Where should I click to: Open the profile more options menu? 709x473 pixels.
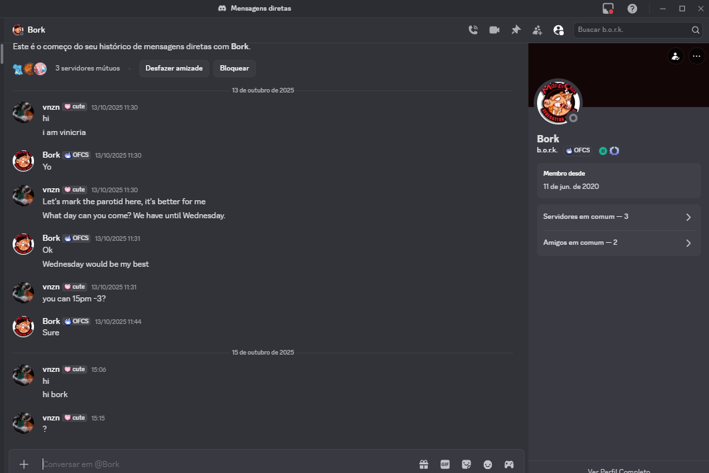(x=696, y=57)
